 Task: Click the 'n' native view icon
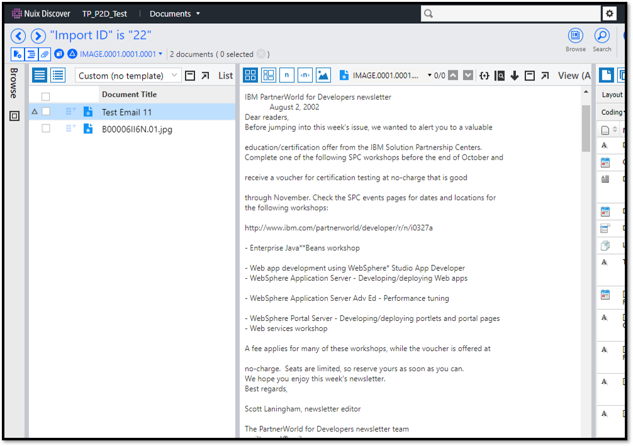tap(287, 75)
